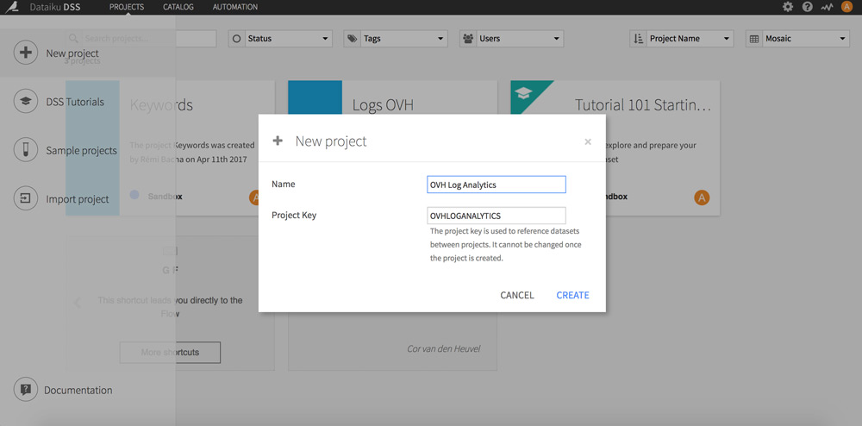This screenshot has width=862, height=426.
Task: Open the user avatar in top bar
Action: click(846, 7)
